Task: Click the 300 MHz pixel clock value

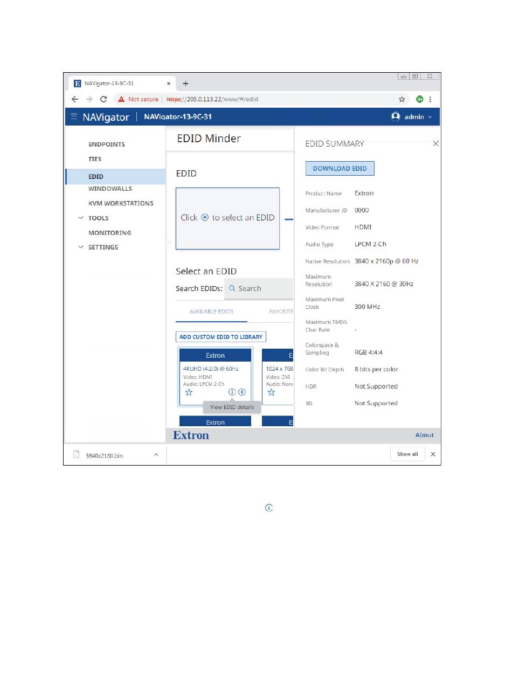Action: pyautogui.click(x=367, y=307)
